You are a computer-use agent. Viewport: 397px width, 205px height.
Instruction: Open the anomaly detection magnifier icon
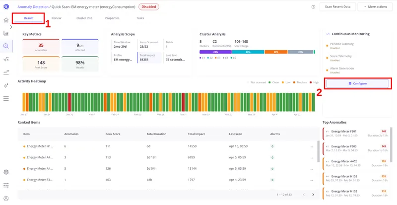[x=6, y=46]
